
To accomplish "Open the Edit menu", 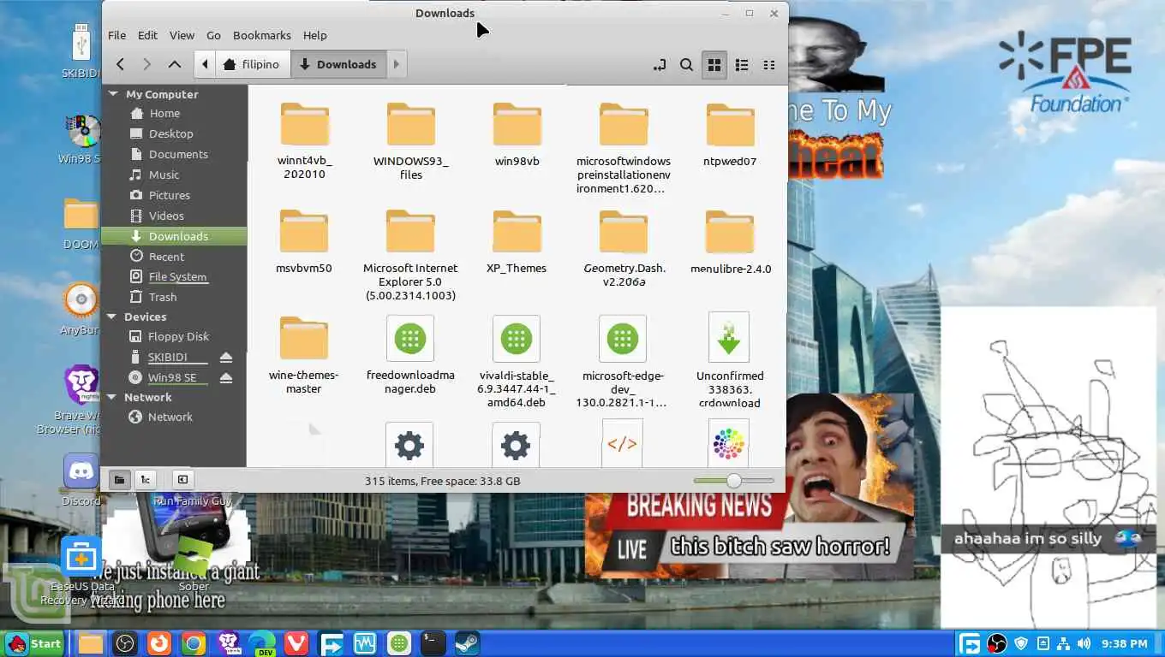I will coord(147,35).
